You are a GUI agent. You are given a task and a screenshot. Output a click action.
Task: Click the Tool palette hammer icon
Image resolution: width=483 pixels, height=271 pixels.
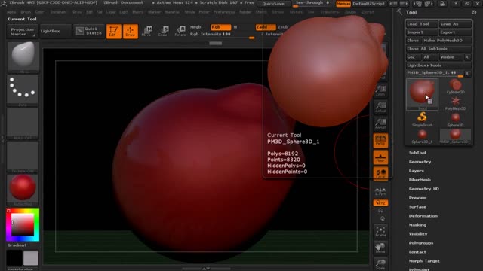point(399,12)
